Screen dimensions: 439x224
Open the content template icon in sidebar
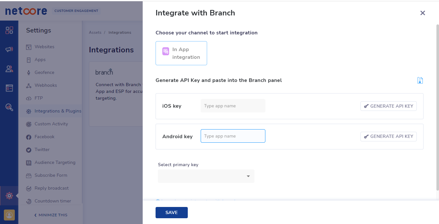click(x=9, y=88)
